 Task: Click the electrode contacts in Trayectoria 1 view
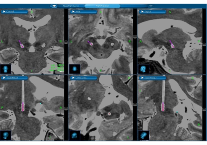point(23,107)
